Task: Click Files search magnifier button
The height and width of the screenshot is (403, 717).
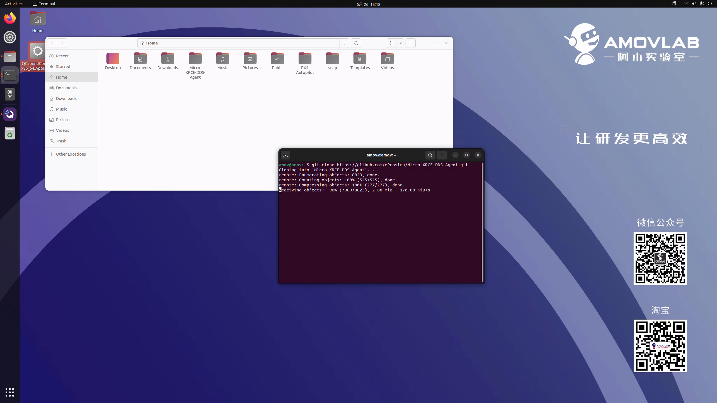Action: click(356, 43)
